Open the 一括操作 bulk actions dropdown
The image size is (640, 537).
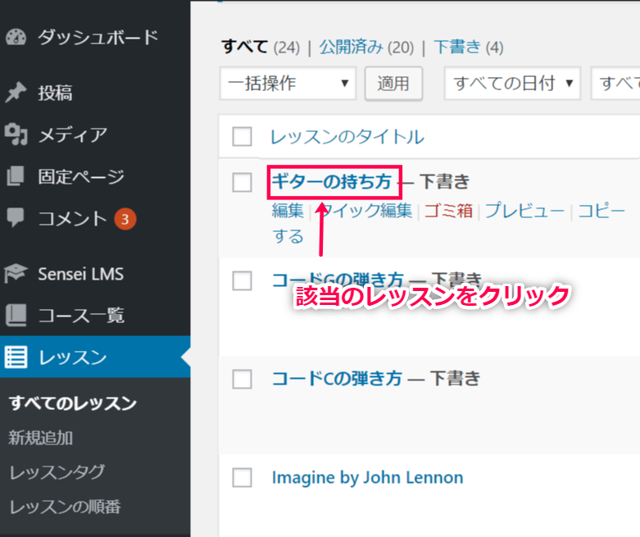(x=288, y=84)
